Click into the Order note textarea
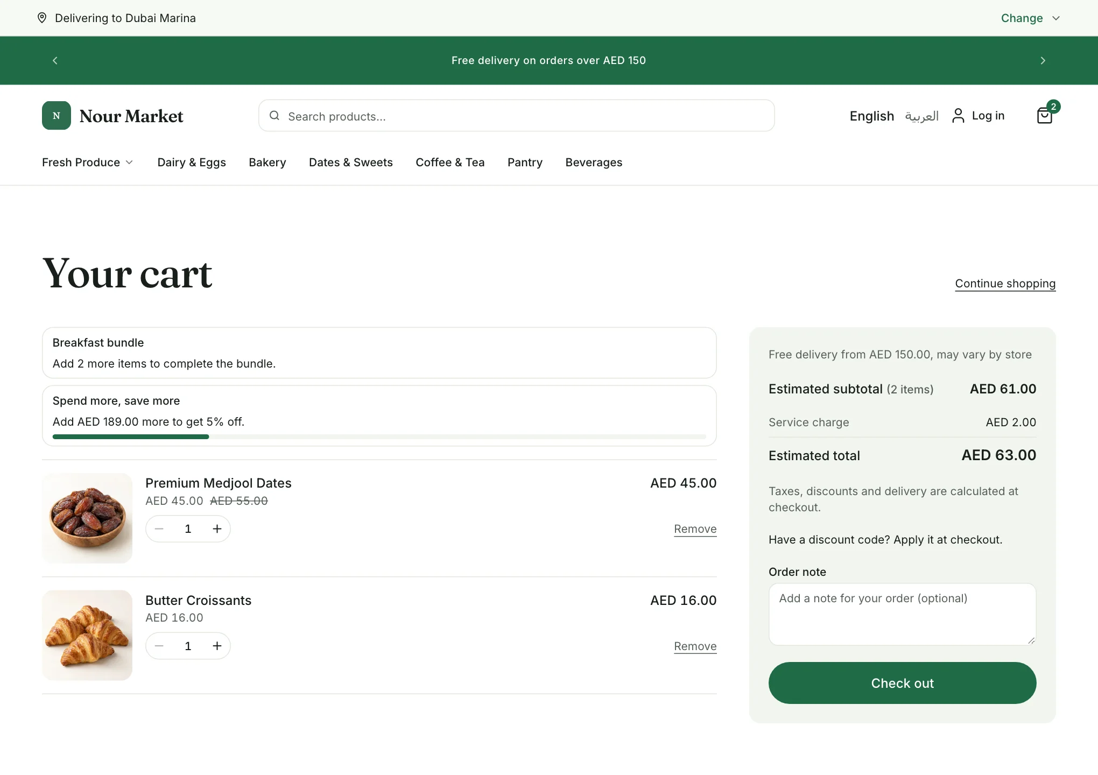Image resolution: width=1098 pixels, height=775 pixels. point(902,614)
